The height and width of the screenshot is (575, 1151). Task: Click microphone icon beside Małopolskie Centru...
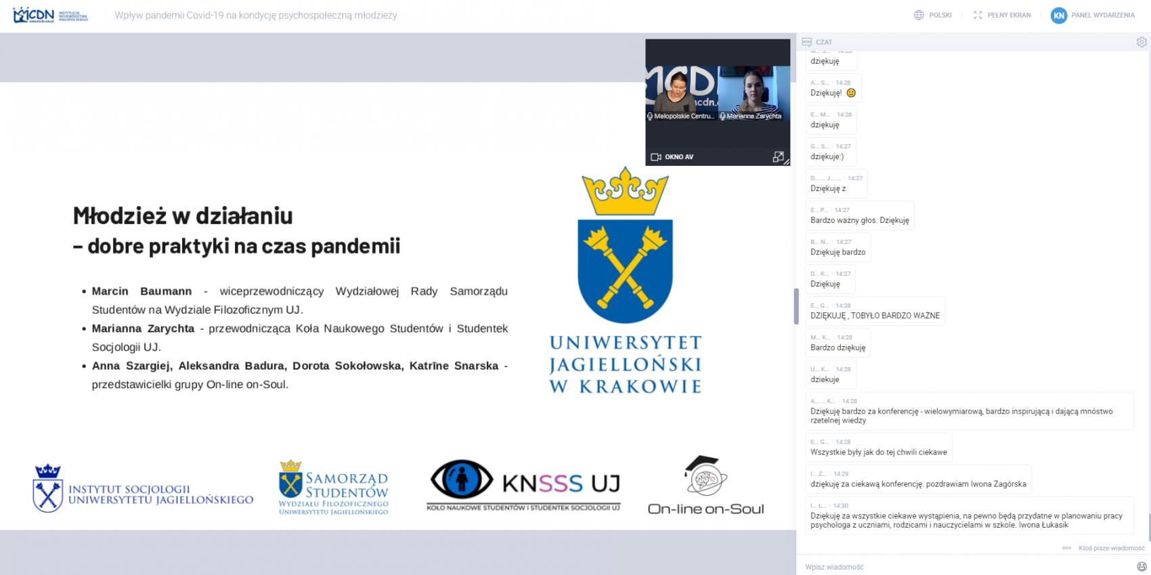(650, 116)
